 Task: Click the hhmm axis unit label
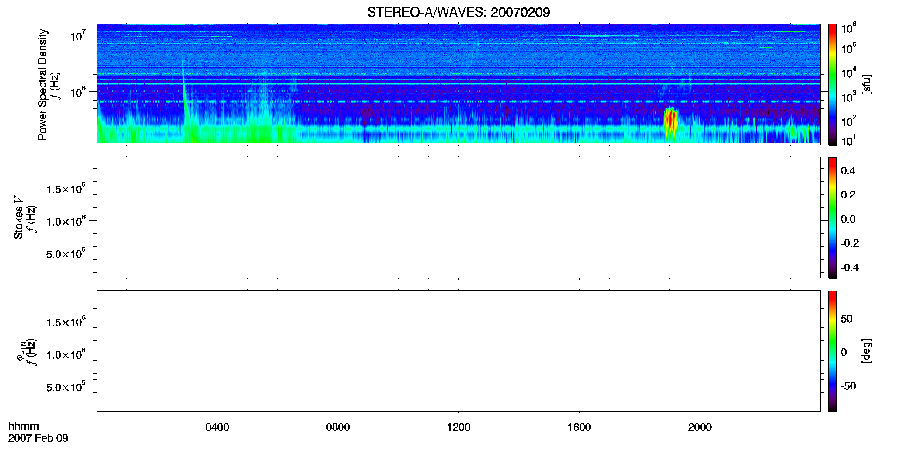pyautogui.click(x=24, y=426)
